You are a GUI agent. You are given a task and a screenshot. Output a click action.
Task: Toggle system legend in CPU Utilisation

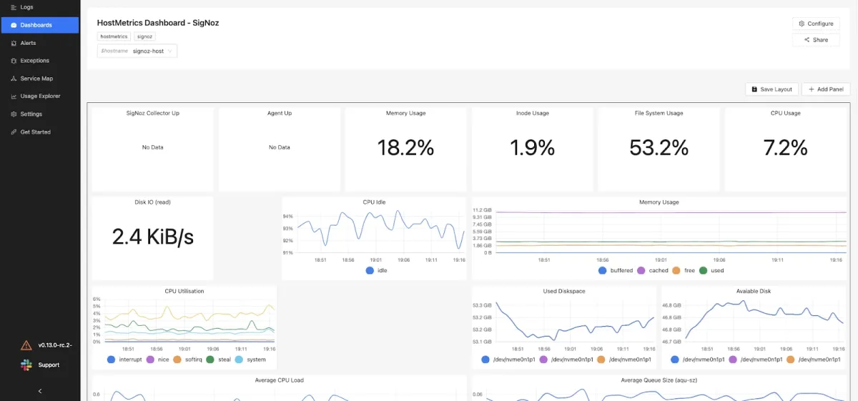[x=250, y=360]
